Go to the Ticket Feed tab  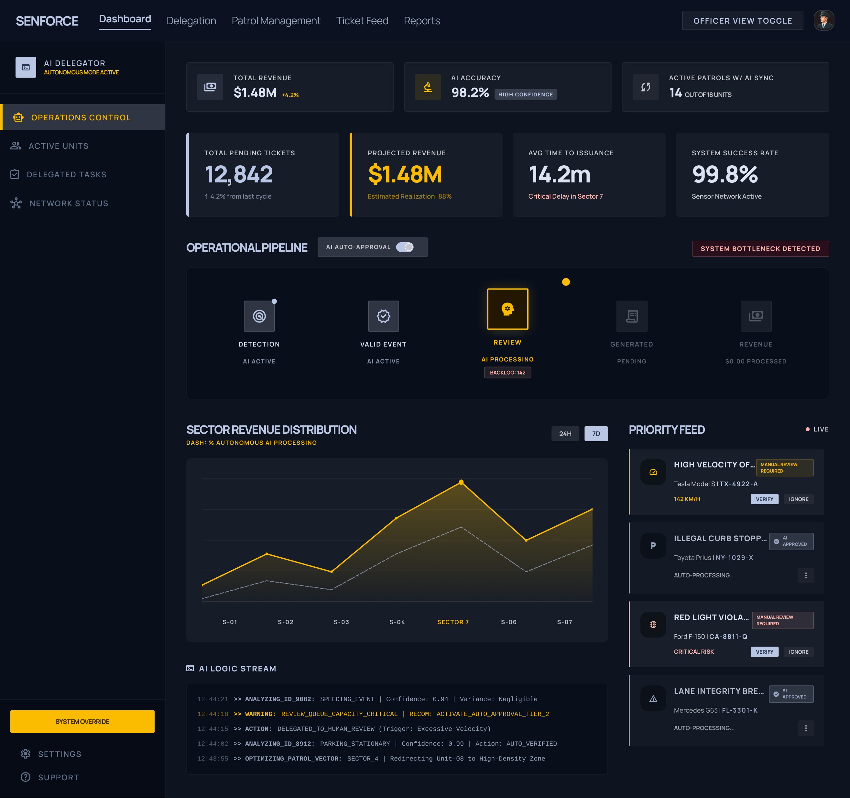pyautogui.click(x=362, y=20)
